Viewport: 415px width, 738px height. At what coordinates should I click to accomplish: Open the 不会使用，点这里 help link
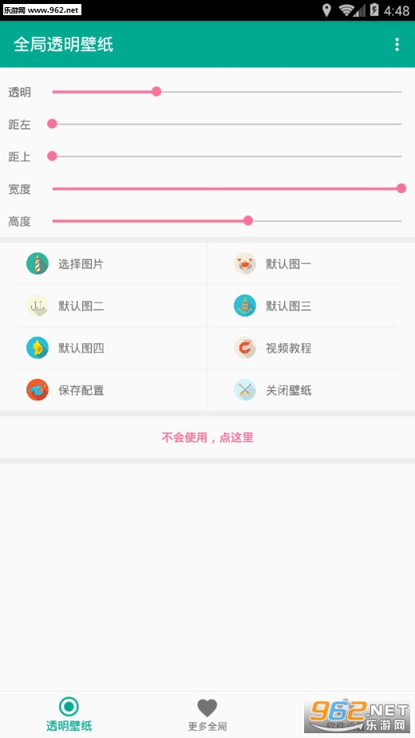click(207, 437)
